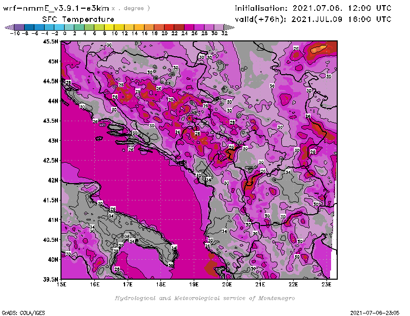Viewport: 410px width, 316px height.
Task: Click the legend swatch between 2 and 4
Action: tap(79, 27)
